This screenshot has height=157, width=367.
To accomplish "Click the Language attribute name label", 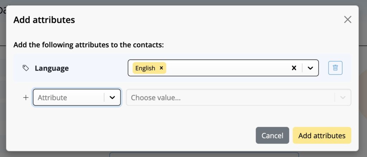I will 52,68.
